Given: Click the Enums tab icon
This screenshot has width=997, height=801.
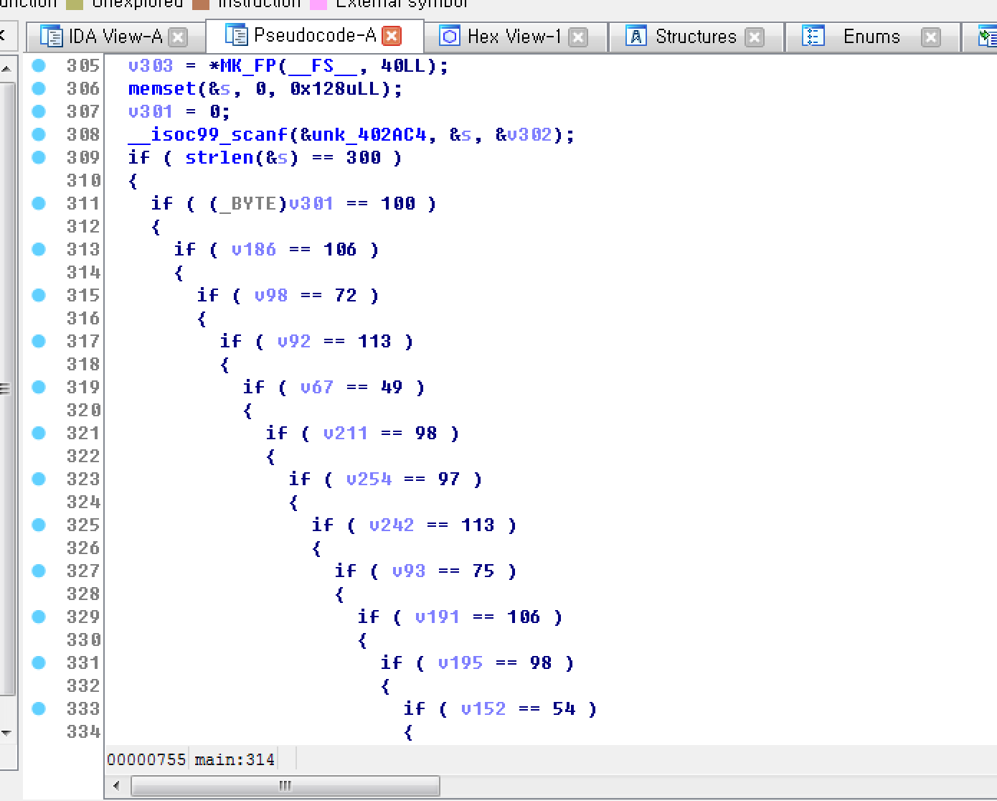Looking at the screenshot, I should [813, 36].
